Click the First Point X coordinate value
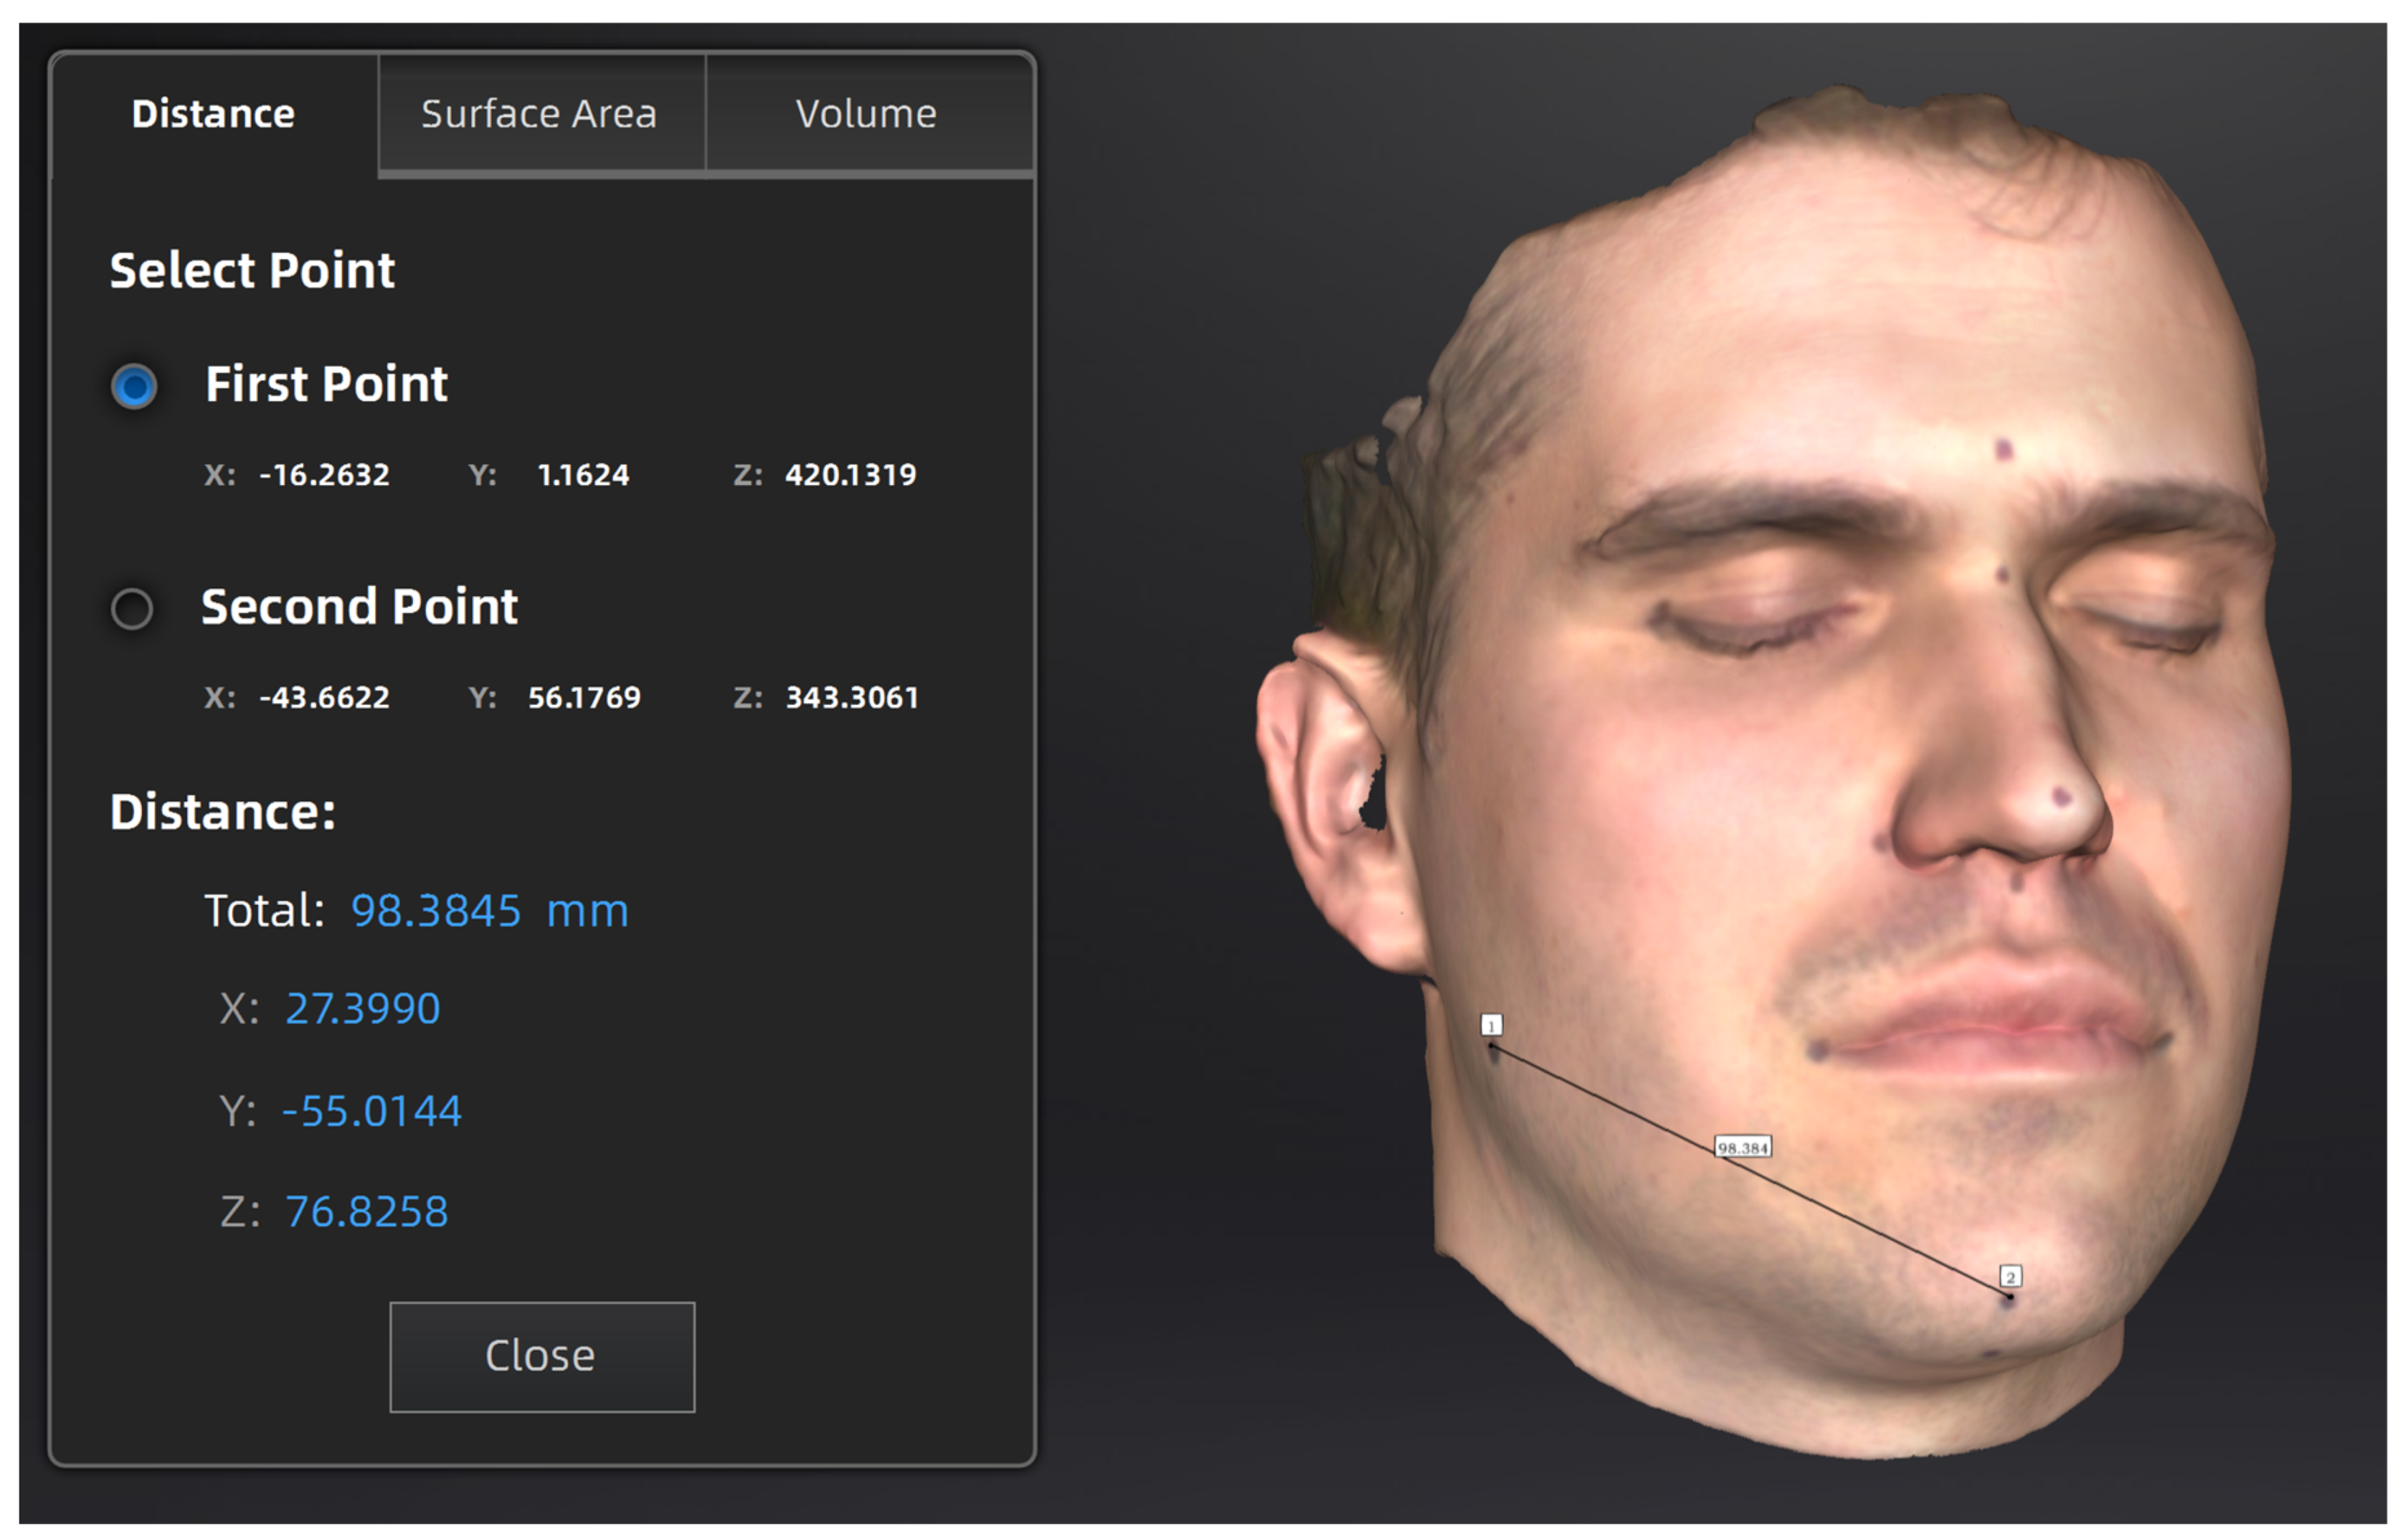The image size is (2408, 1532). [324, 474]
